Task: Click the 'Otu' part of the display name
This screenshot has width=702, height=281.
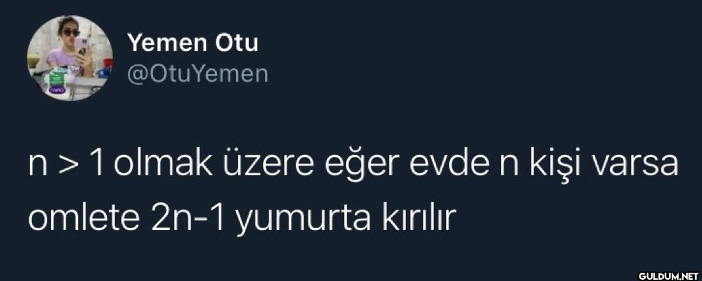Action: 237,43
